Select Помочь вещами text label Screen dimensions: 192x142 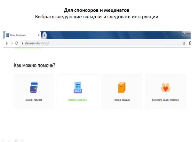[121, 100]
